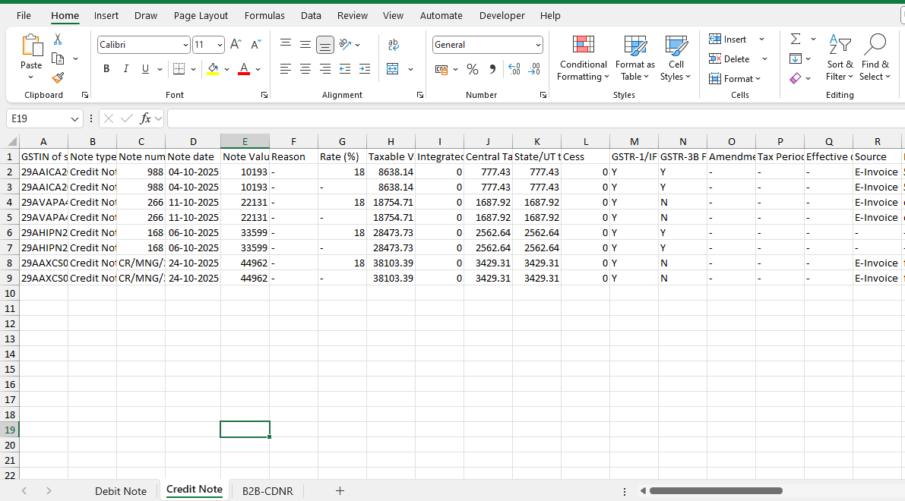The image size is (905, 501).
Task: Open the Calibri font name dropdown
Action: (x=185, y=46)
